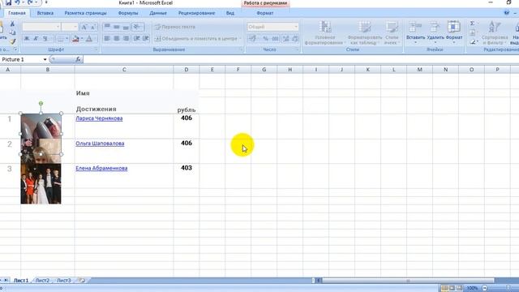This screenshot has width=519, height=292.
Task: Click the insert function fx icon
Action: pyautogui.click(x=78, y=59)
